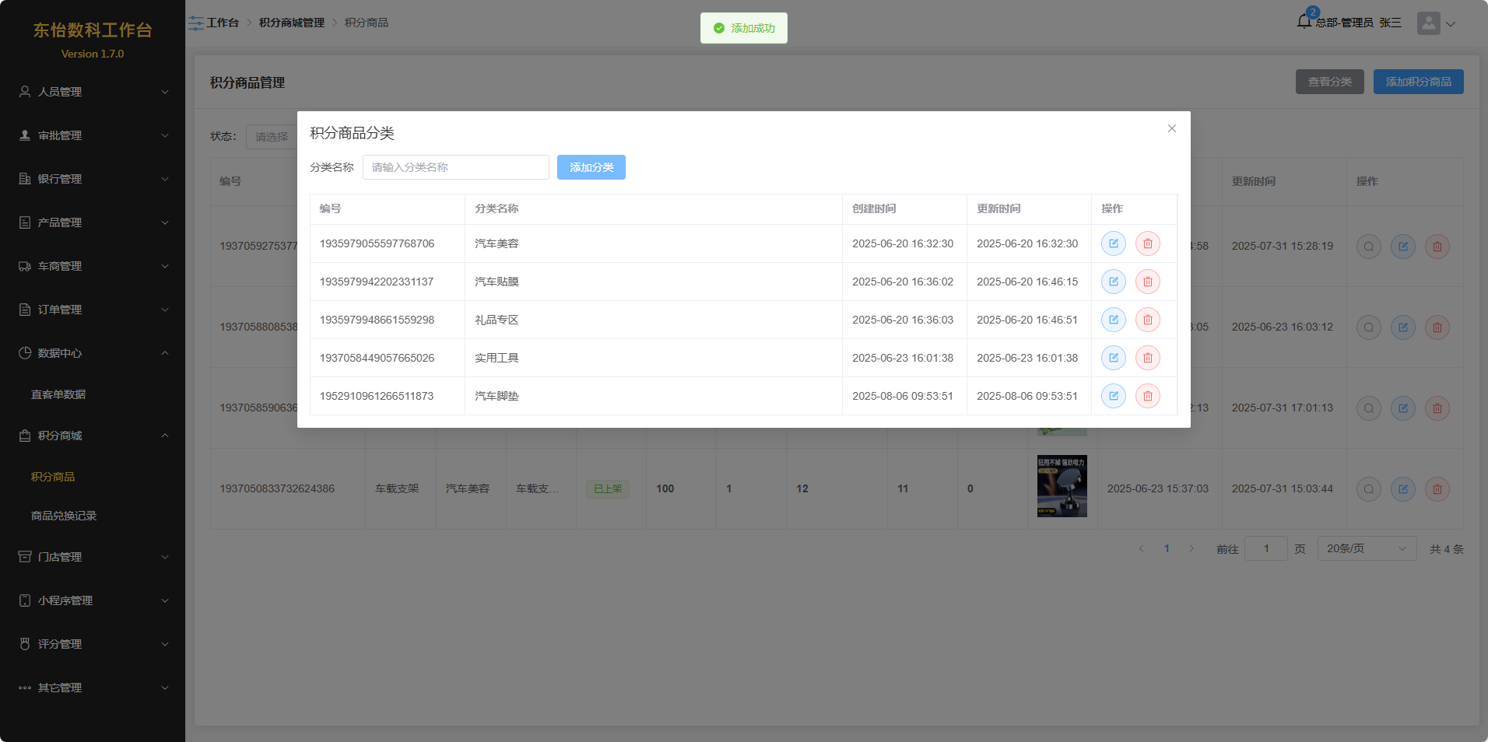
Task: Edit the 汽车脚垫 category
Action: (1113, 396)
